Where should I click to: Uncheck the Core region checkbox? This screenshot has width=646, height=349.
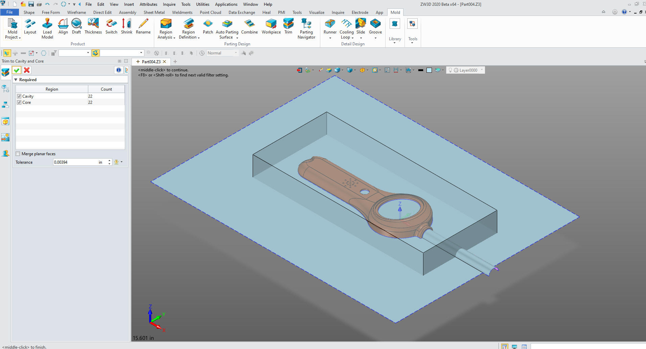19,102
